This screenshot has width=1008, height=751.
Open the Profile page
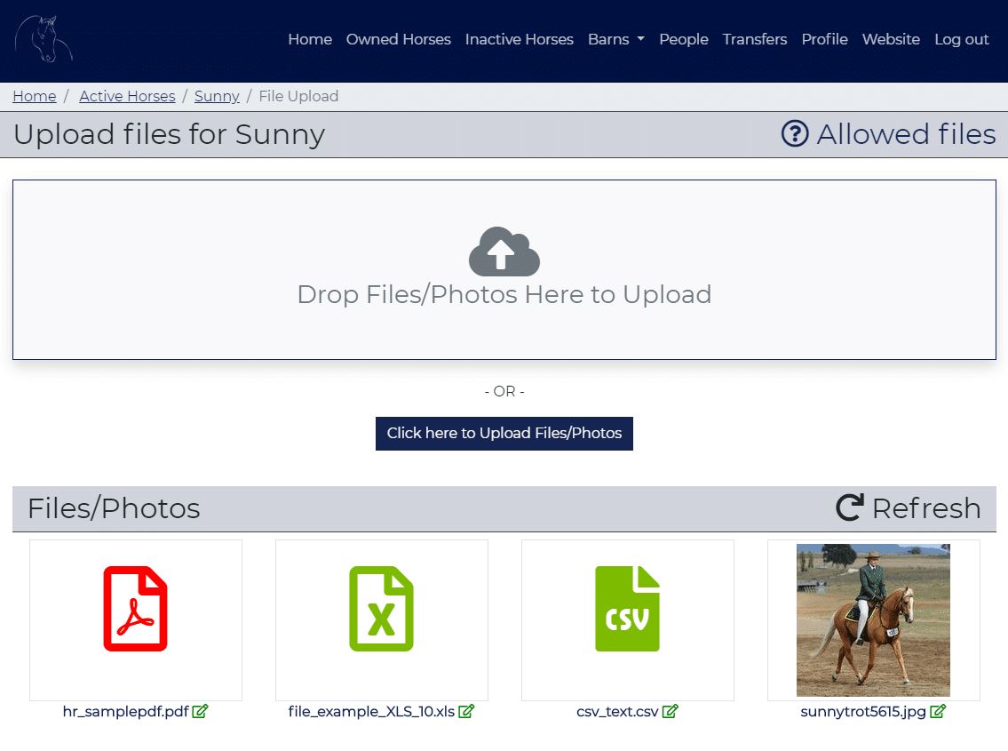click(x=824, y=39)
